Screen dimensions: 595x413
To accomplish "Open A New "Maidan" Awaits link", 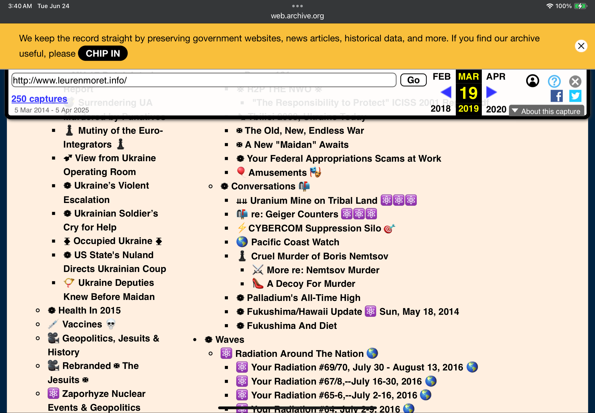I will pos(292,144).
